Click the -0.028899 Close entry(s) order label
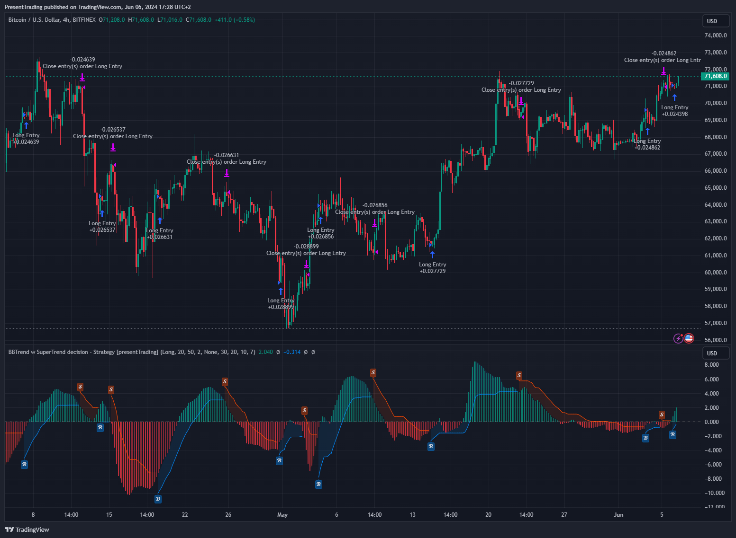This screenshot has width=736, height=538. pyautogui.click(x=306, y=250)
